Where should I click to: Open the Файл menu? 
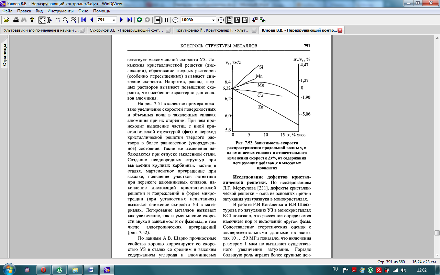[x=7, y=11]
